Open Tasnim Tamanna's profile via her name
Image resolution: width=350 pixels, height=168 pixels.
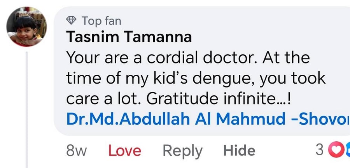[x=129, y=38]
